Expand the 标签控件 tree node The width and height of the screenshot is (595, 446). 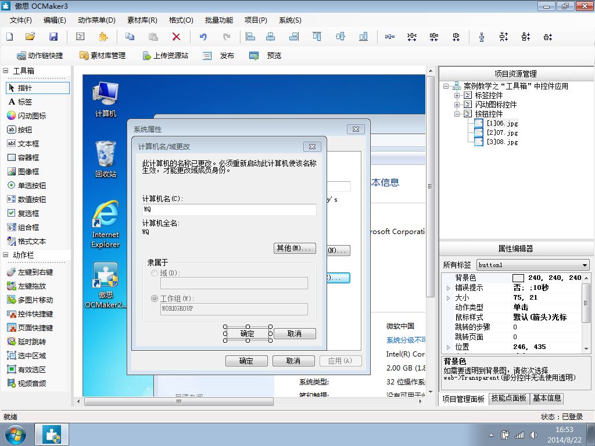pyautogui.click(x=457, y=96)
